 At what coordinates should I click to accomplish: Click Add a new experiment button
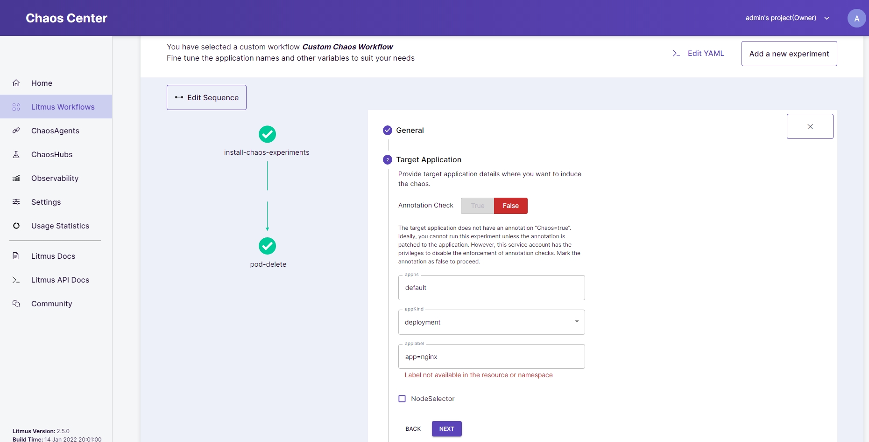(x=789, y=54)
